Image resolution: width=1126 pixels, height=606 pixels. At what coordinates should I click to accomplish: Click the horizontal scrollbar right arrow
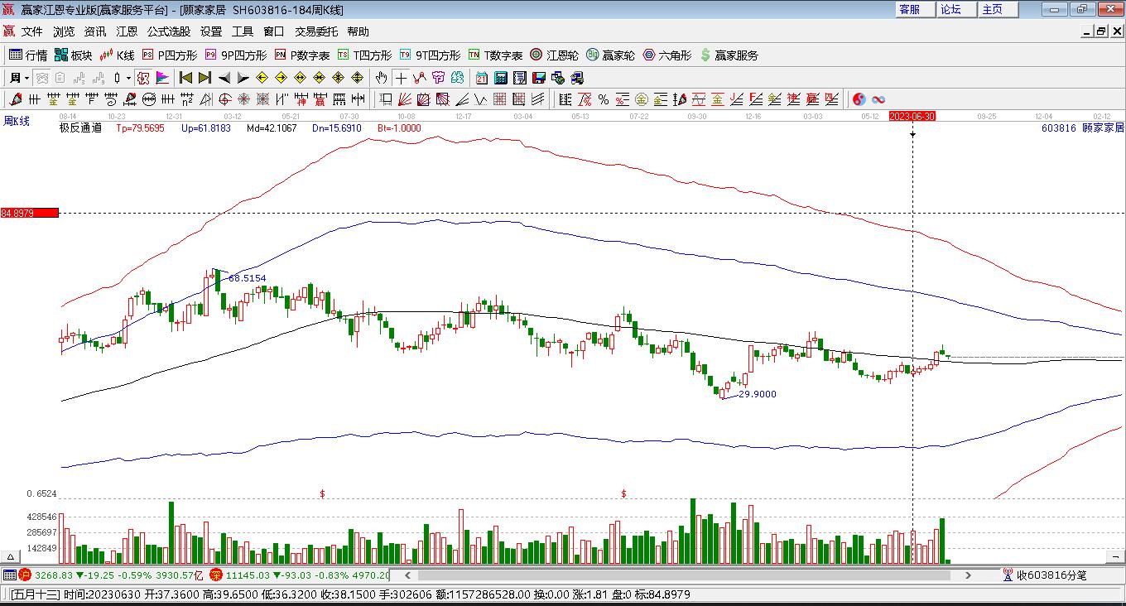[969, 575]
